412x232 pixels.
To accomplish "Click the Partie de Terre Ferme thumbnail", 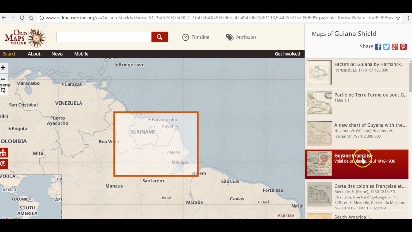I will pyautogui.click(x=319, y=103).
